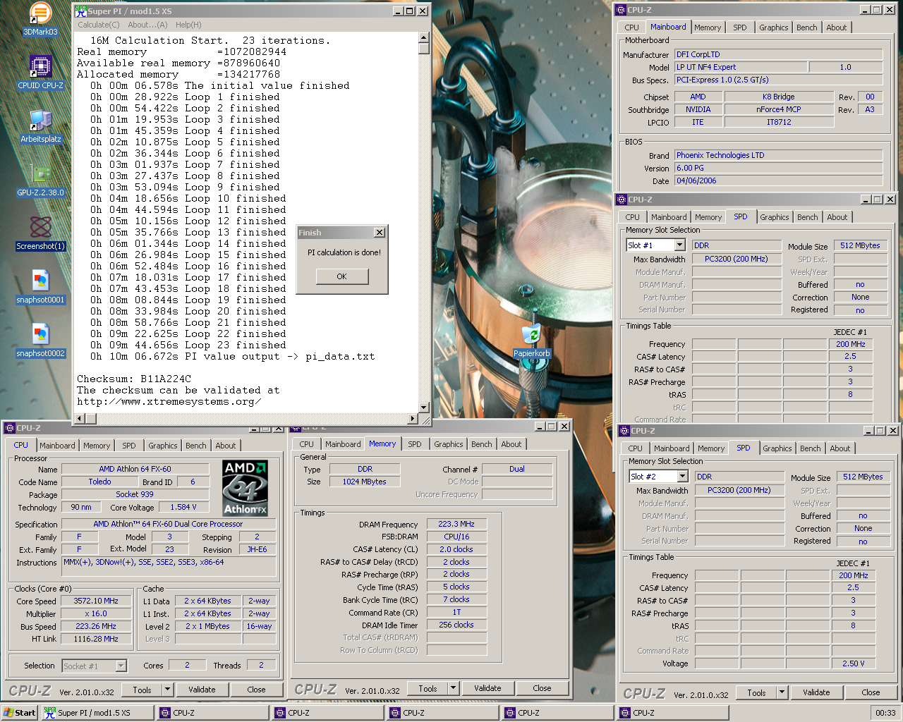Click title bar icon of CPU-Z Mainboard window

pos(621,10)
